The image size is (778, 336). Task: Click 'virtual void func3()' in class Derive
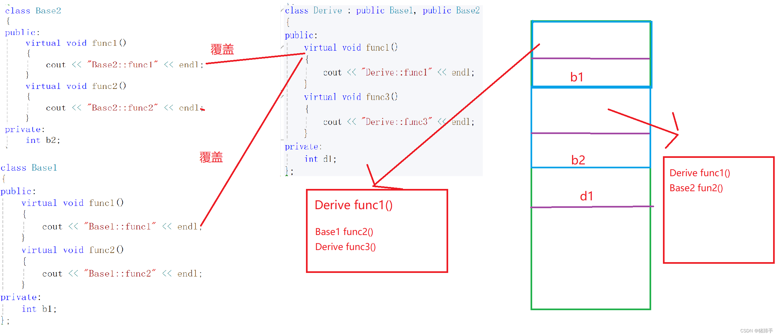pyautogui.click(x=351, y=97)
